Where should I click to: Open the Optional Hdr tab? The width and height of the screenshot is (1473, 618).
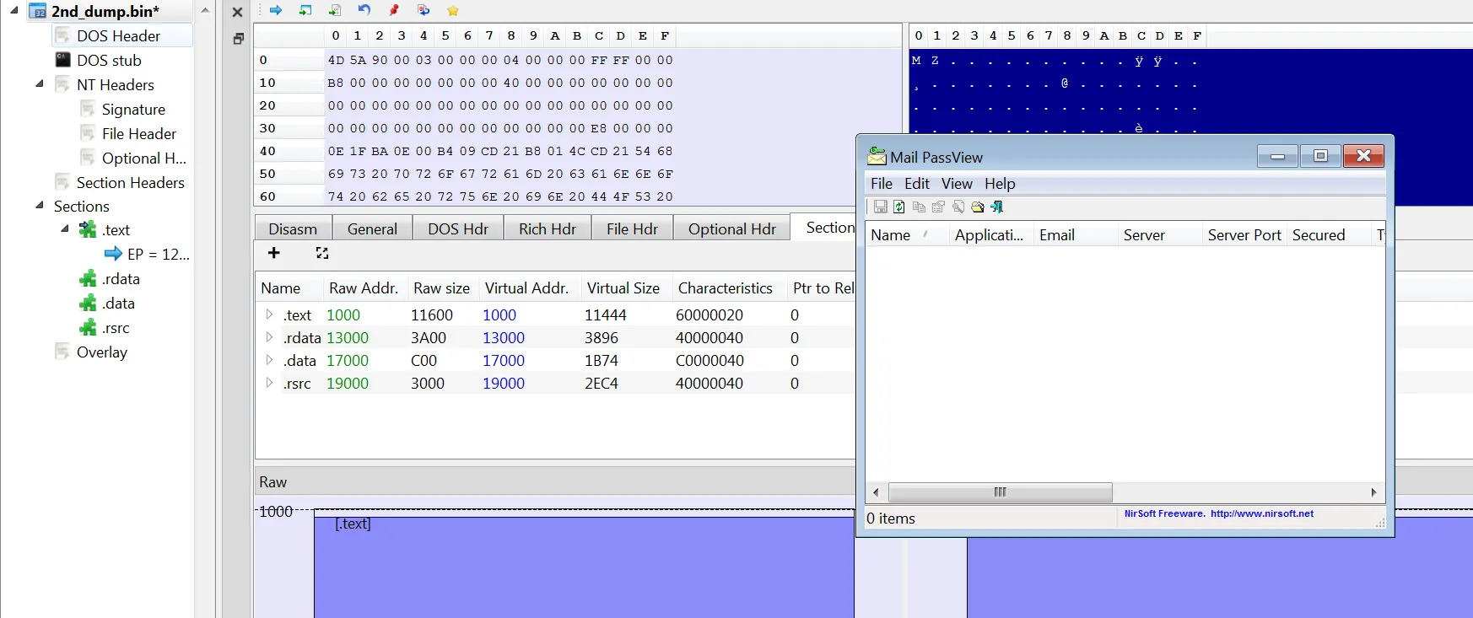(x=731, y=228)
